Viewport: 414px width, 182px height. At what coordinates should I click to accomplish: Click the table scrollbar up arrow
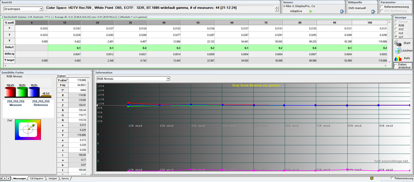click(x=390, y=21)
